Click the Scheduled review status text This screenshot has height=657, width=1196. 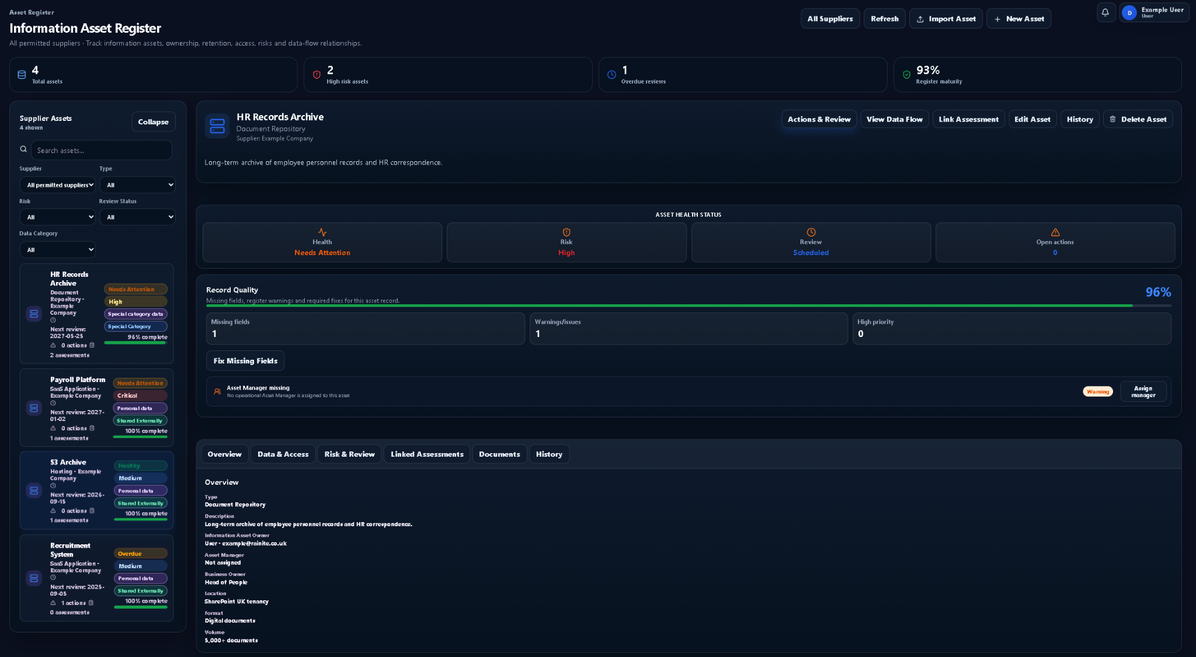[811, 252]
